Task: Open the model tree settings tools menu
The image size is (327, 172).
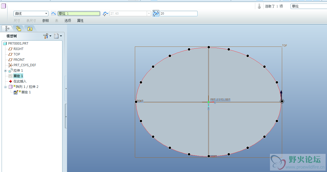Action: click(x=47, y=36)
